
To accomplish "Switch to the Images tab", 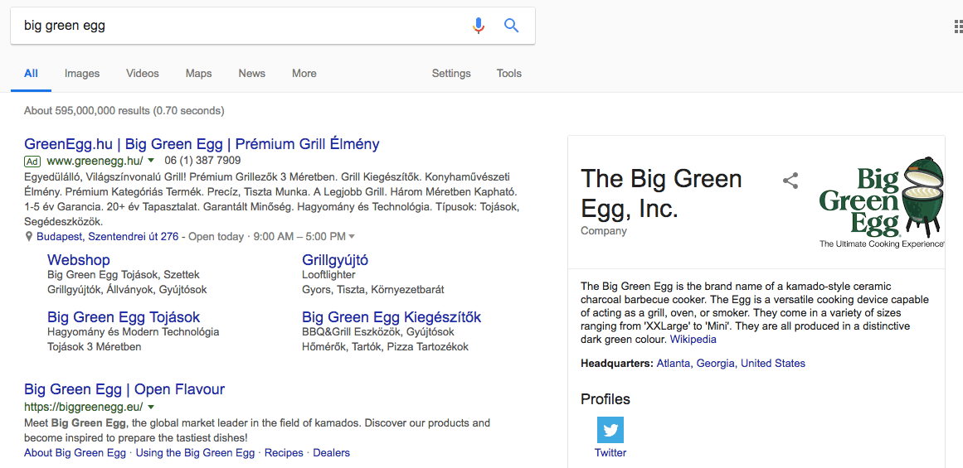I will coord(82,74).
